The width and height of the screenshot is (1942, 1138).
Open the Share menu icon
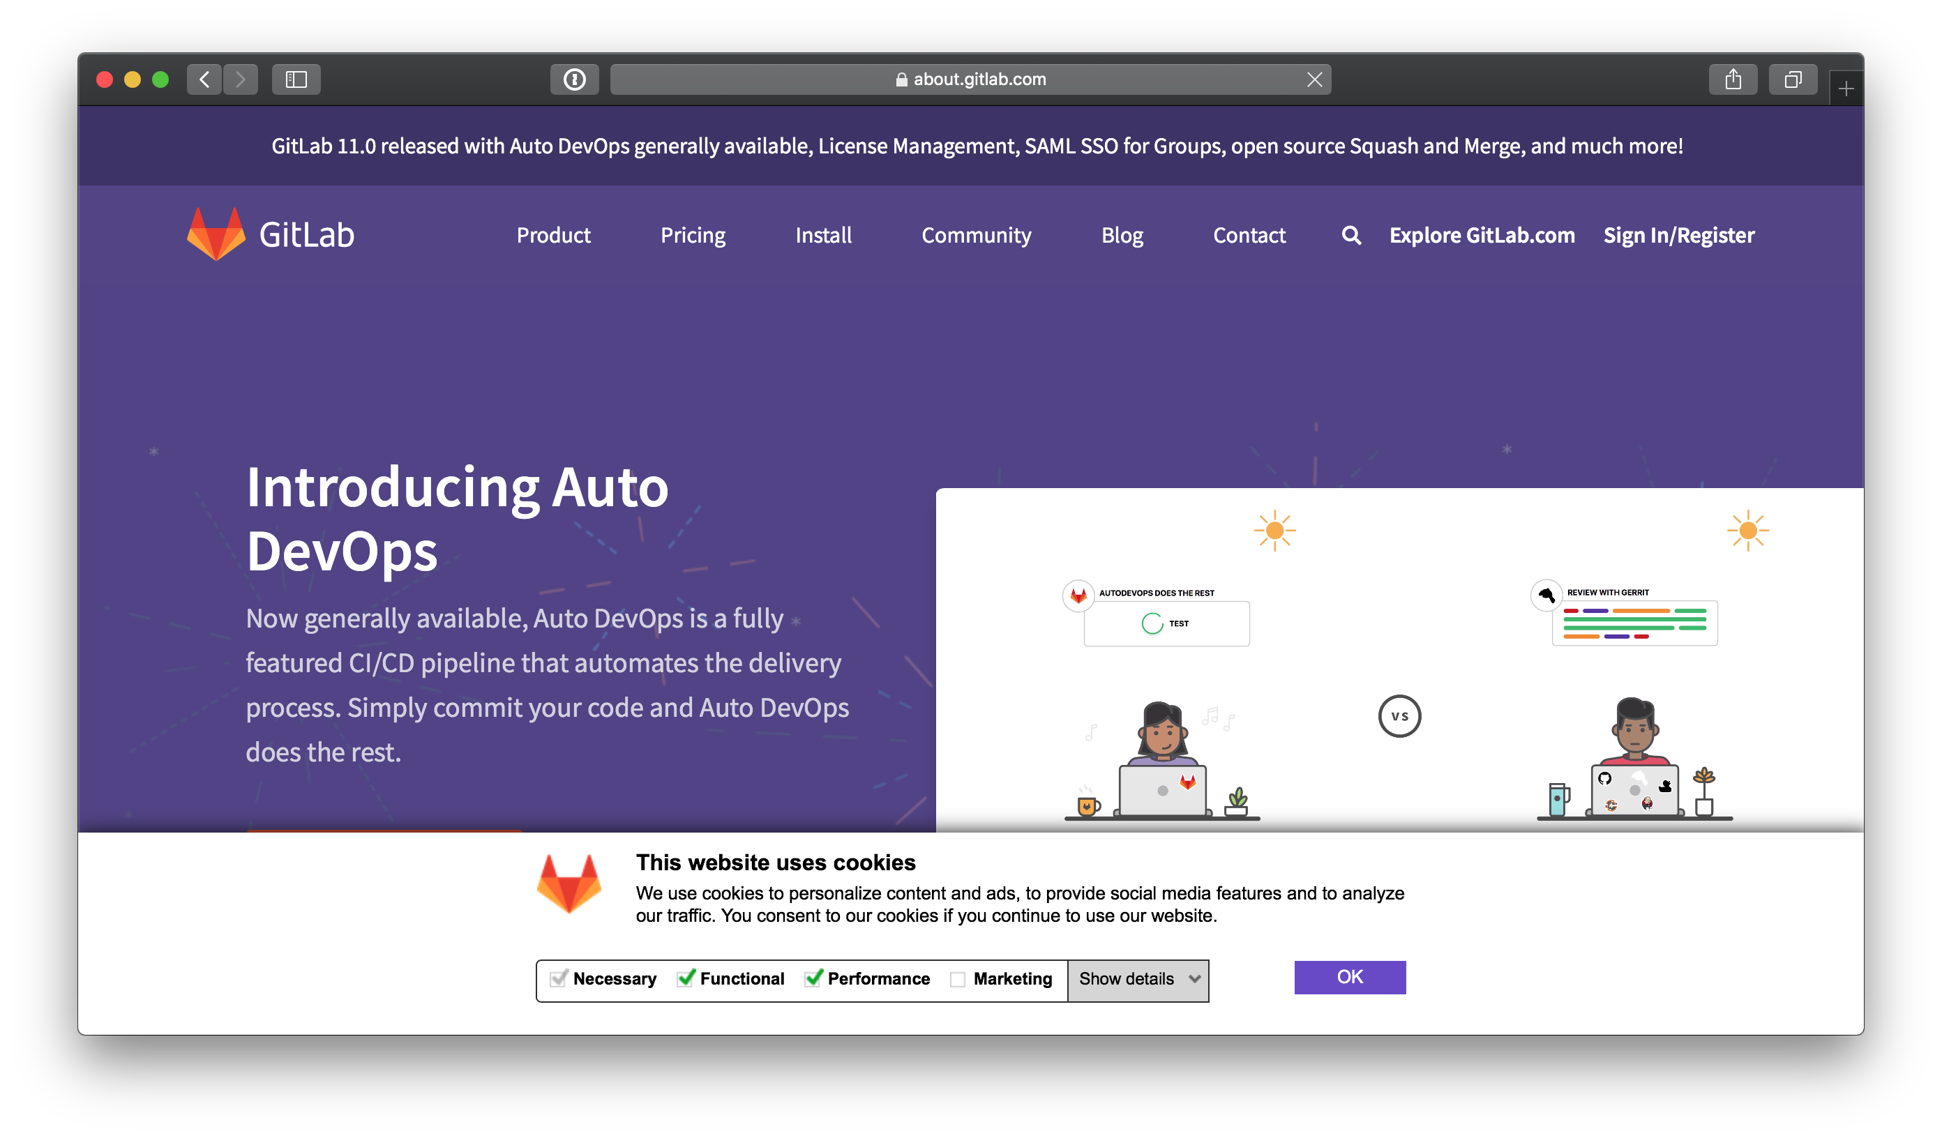click(x=1733, y=79)
